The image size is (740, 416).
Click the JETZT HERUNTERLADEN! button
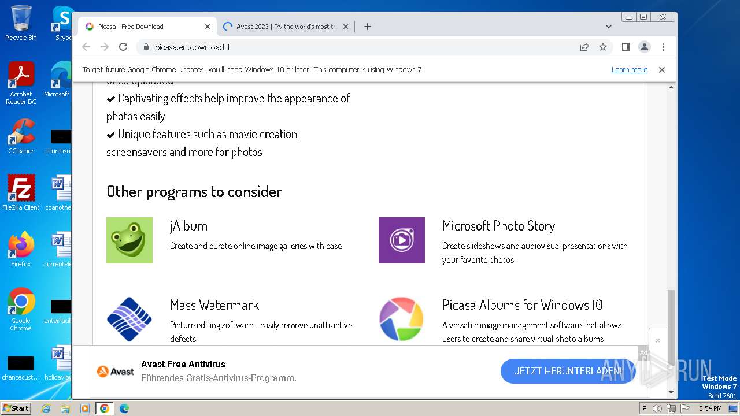pyautogui.click(x=568, y=371)
